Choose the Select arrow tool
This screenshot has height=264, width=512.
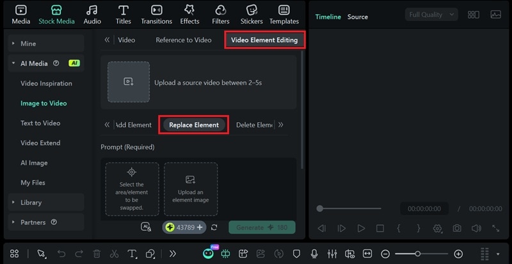[42, 254]
